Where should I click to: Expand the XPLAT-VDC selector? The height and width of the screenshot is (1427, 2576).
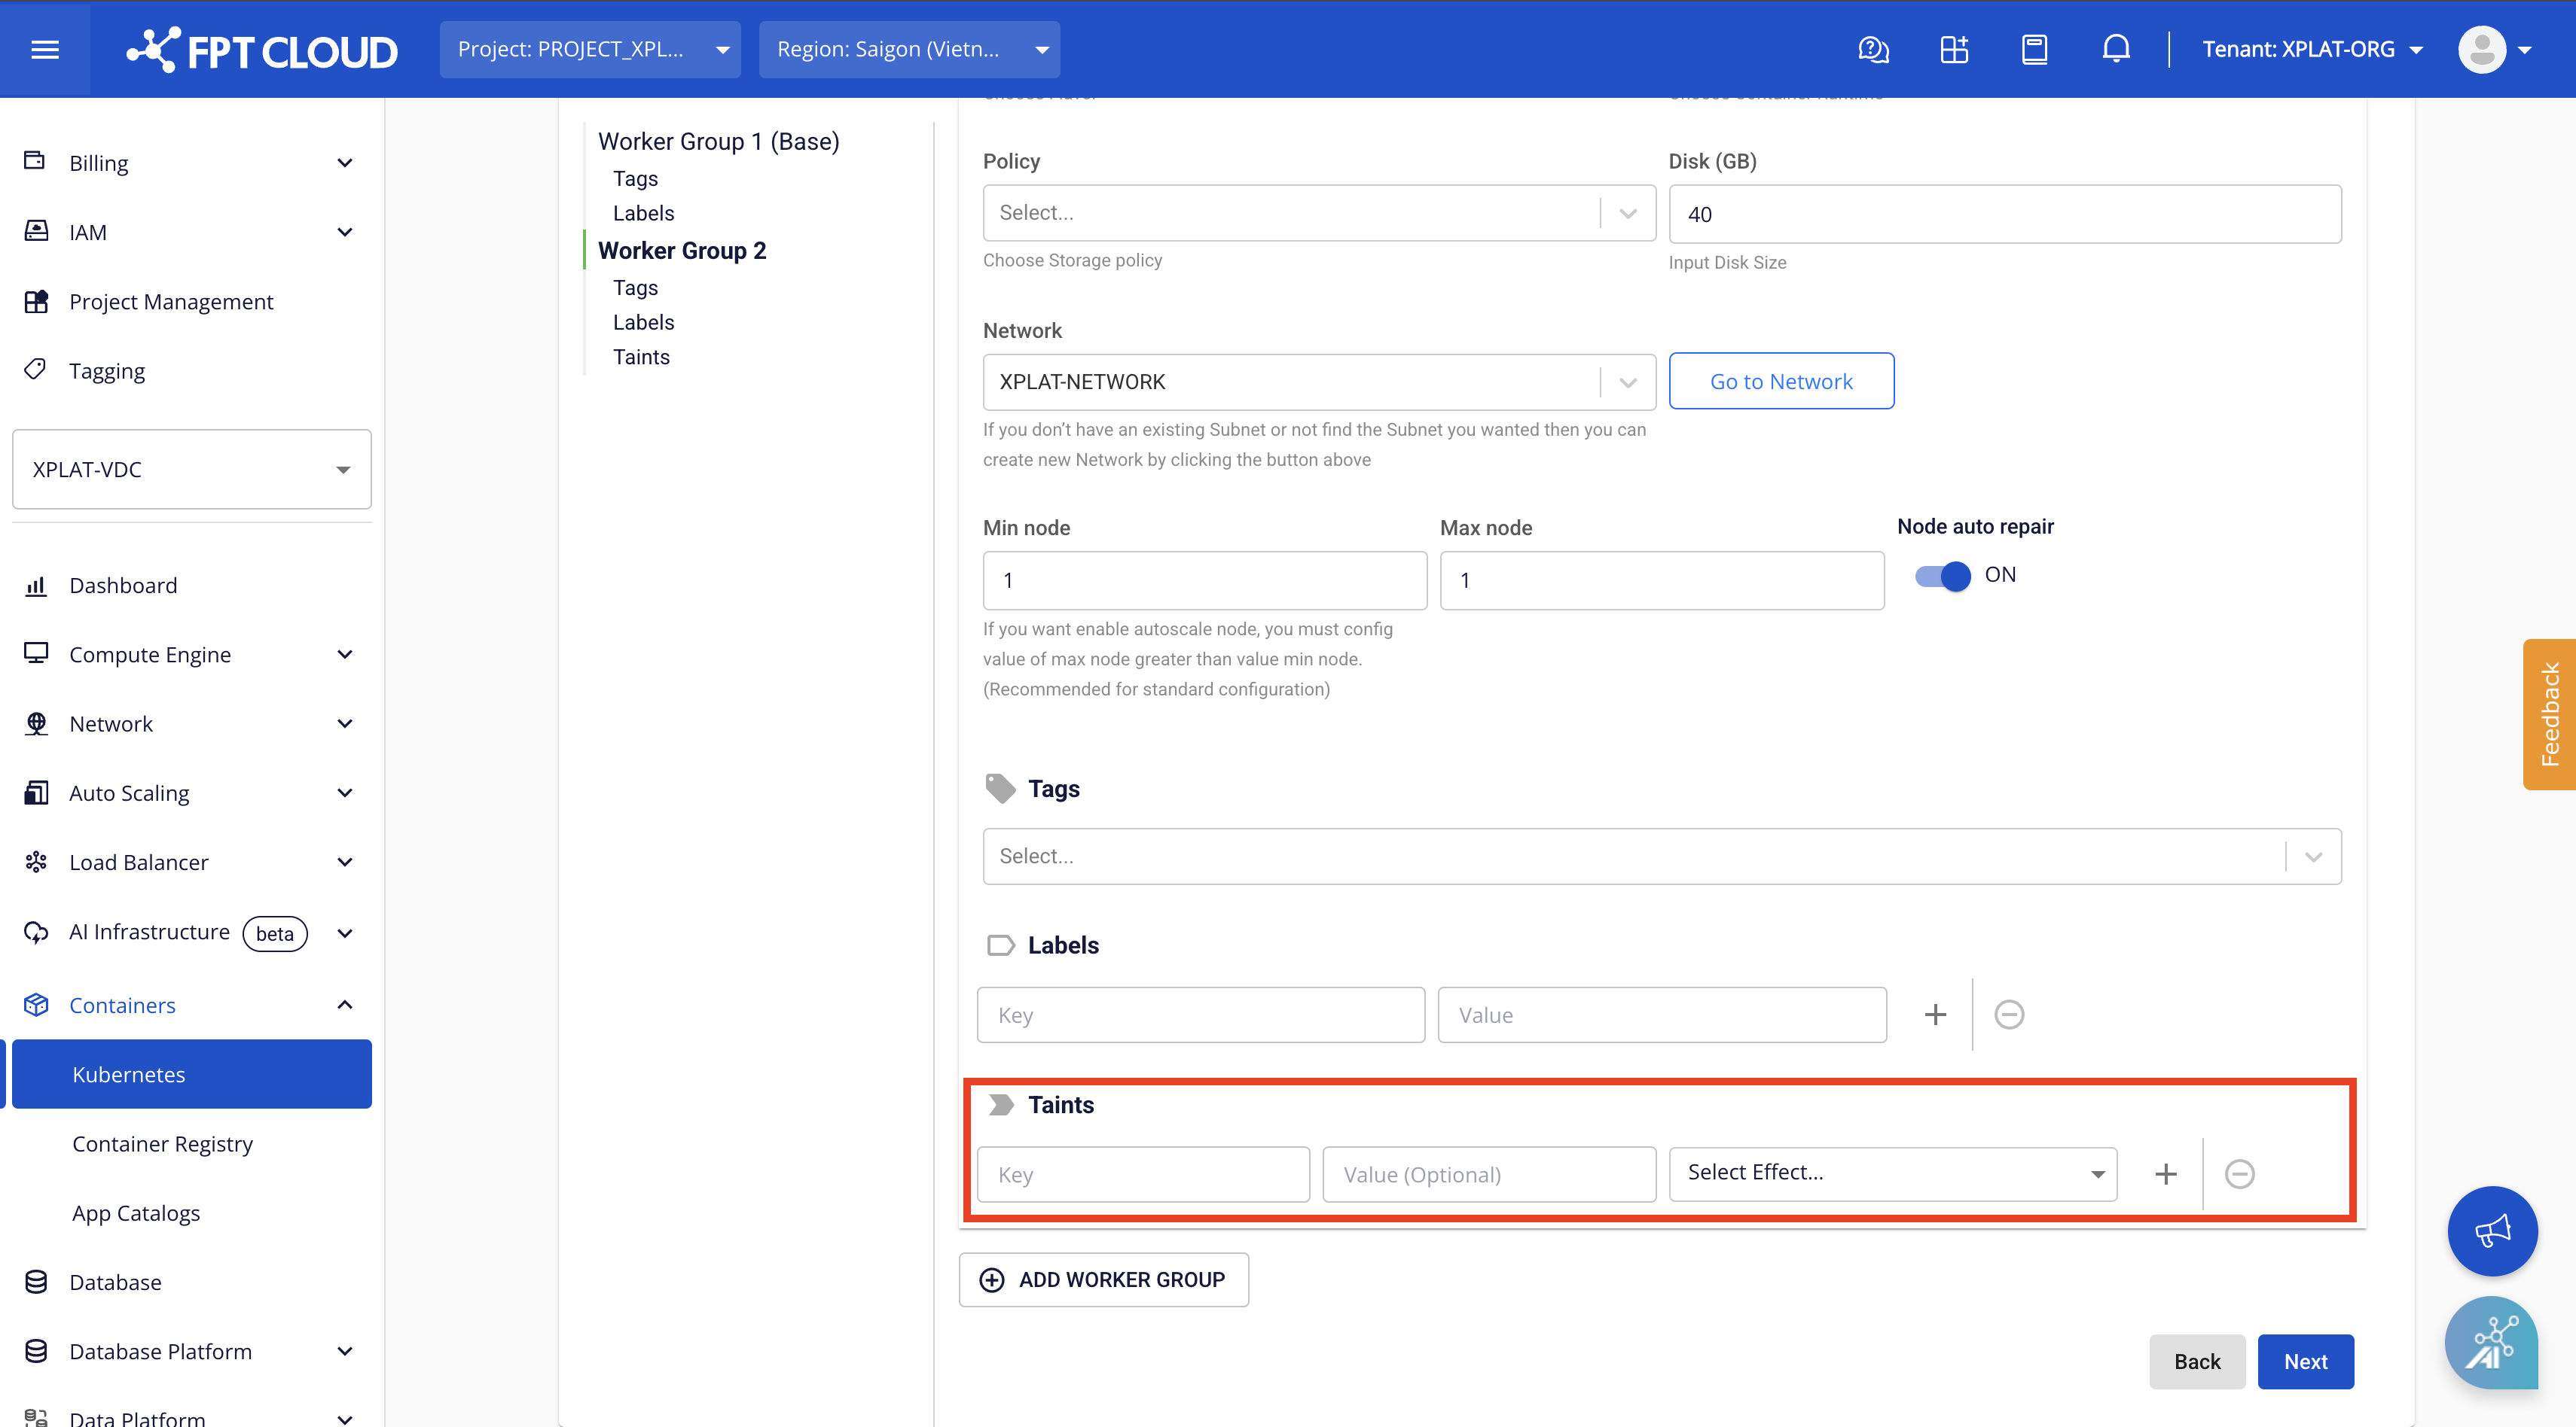pyautogui.click(x=191, y=470)
